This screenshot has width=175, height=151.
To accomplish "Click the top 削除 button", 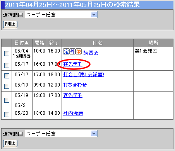I will (x=10, y=24).
